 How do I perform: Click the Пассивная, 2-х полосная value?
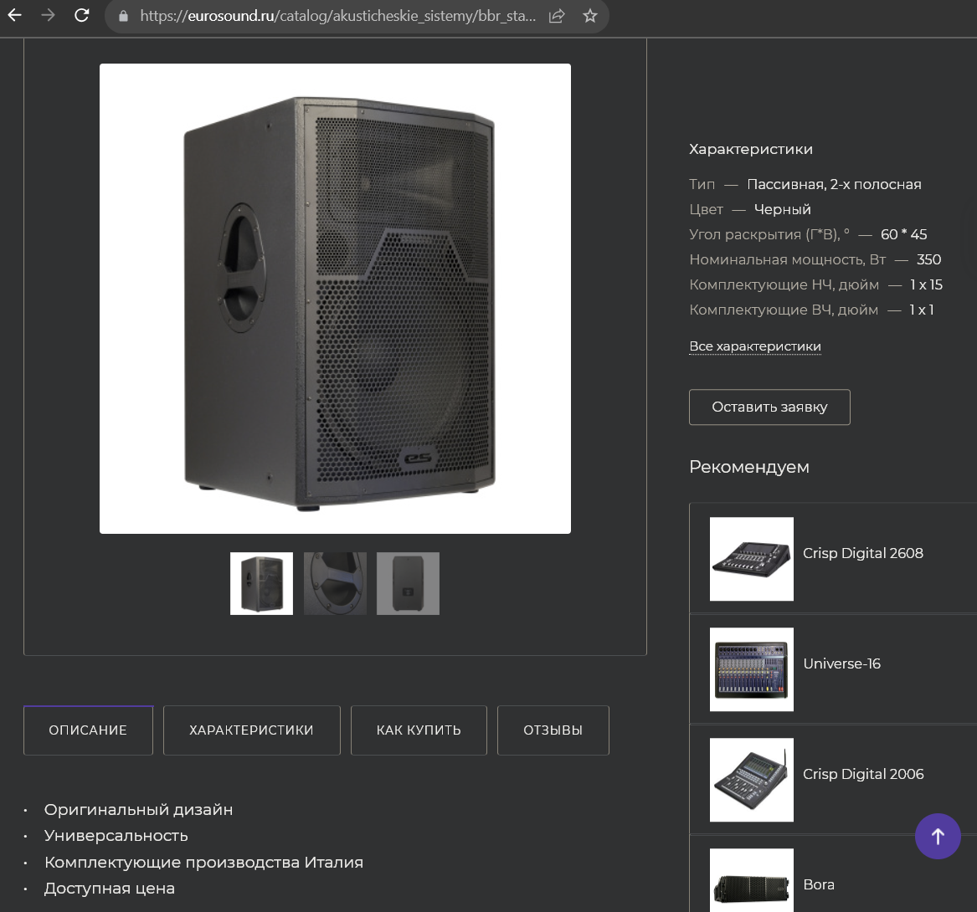pyautogui.click(x=835, y=184)
